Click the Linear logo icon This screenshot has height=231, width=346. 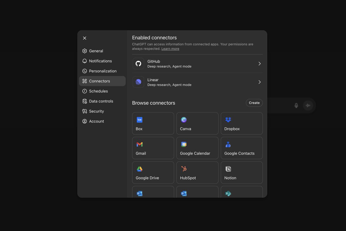point(138,82)
